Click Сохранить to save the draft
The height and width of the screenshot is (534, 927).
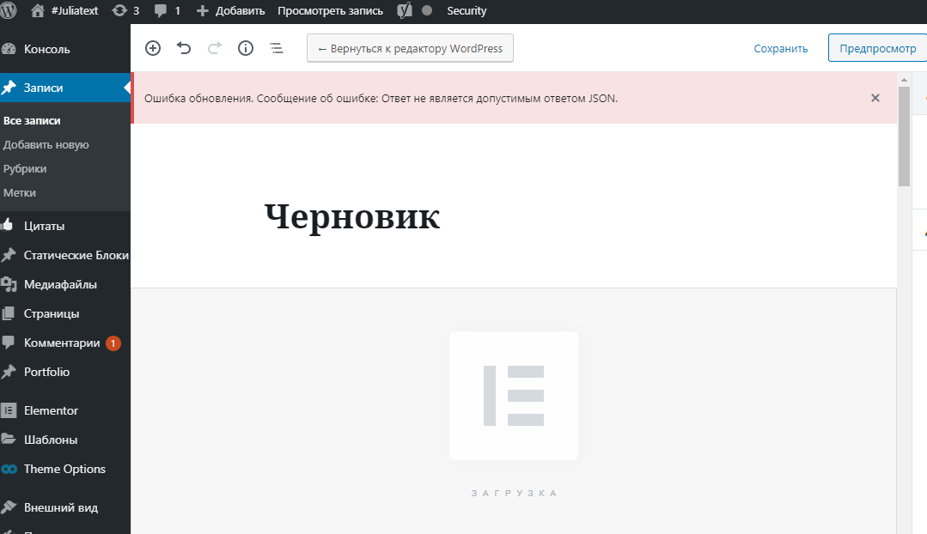[779, 48]
